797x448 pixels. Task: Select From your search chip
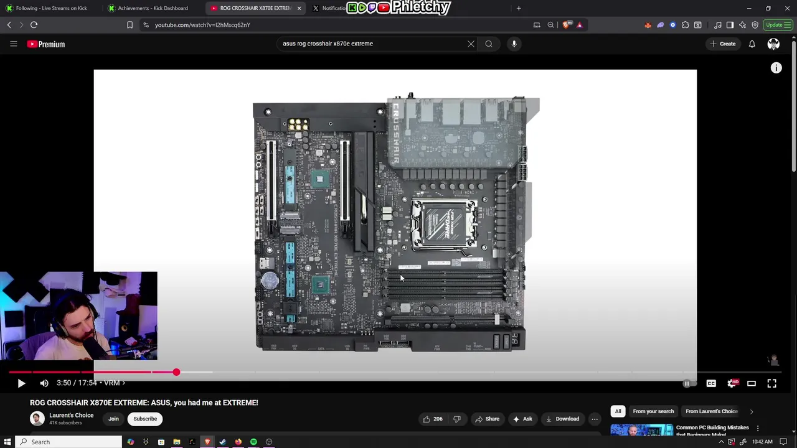point(653,411)
